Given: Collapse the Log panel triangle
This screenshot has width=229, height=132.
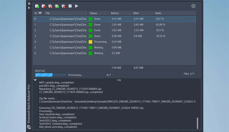Looking at the screenshot, I should tap(35, 80).
